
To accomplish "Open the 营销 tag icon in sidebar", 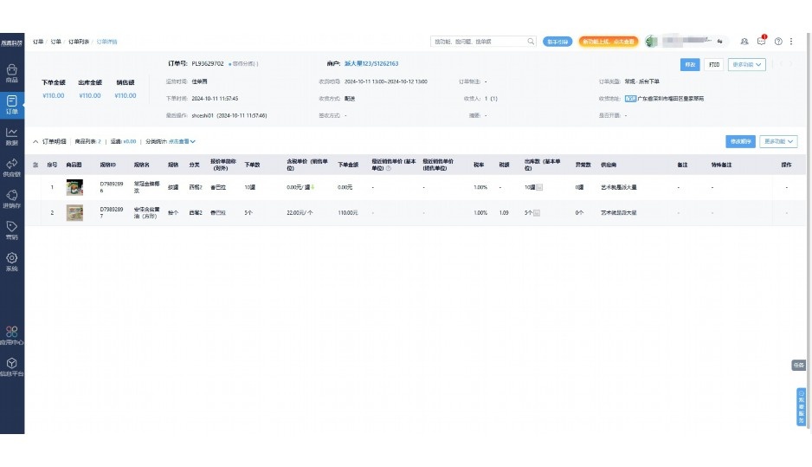I will point(12,230).
